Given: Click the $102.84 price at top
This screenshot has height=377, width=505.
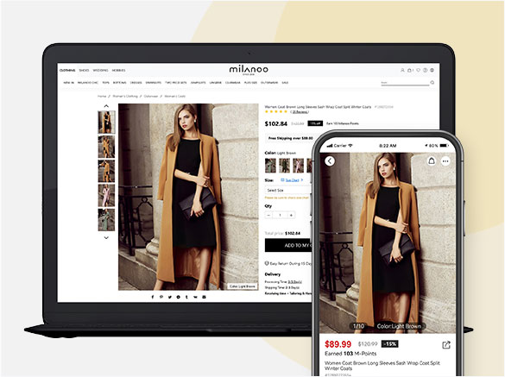Looking at the screenshot, I should (275, 123).
